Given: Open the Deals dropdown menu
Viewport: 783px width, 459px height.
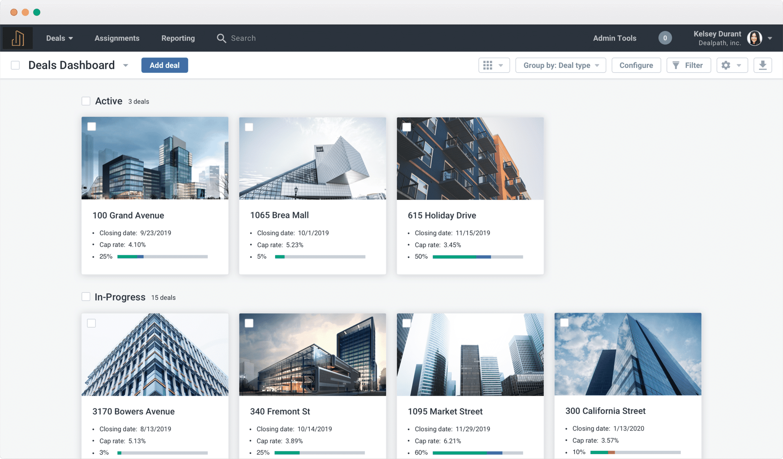Looking at the screenshot, I should click(x=60, y=38).
